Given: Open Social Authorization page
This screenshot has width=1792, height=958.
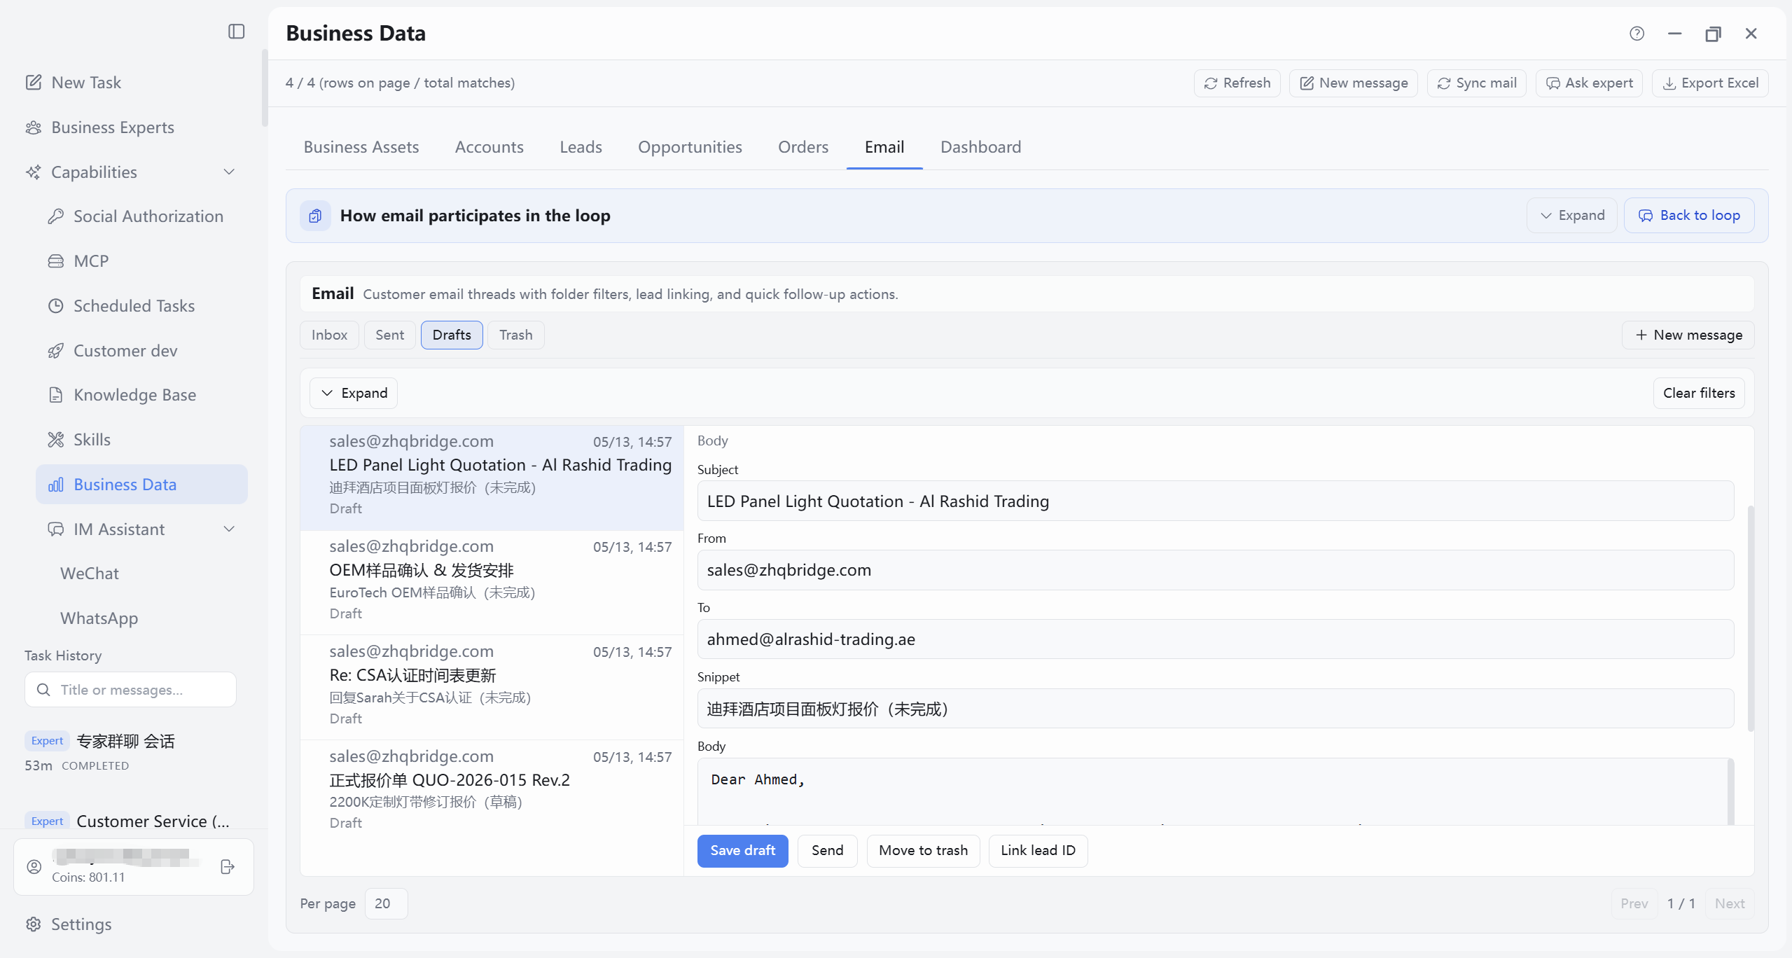Looking at the screenshot, I should click(x=135, y=216).
